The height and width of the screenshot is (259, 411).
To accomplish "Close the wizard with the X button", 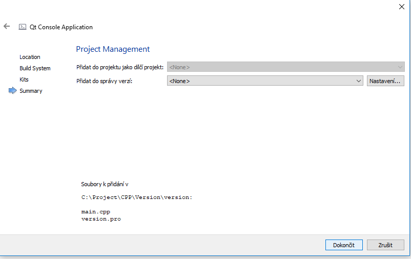I will pyautogui.click(x=401, y=7).
